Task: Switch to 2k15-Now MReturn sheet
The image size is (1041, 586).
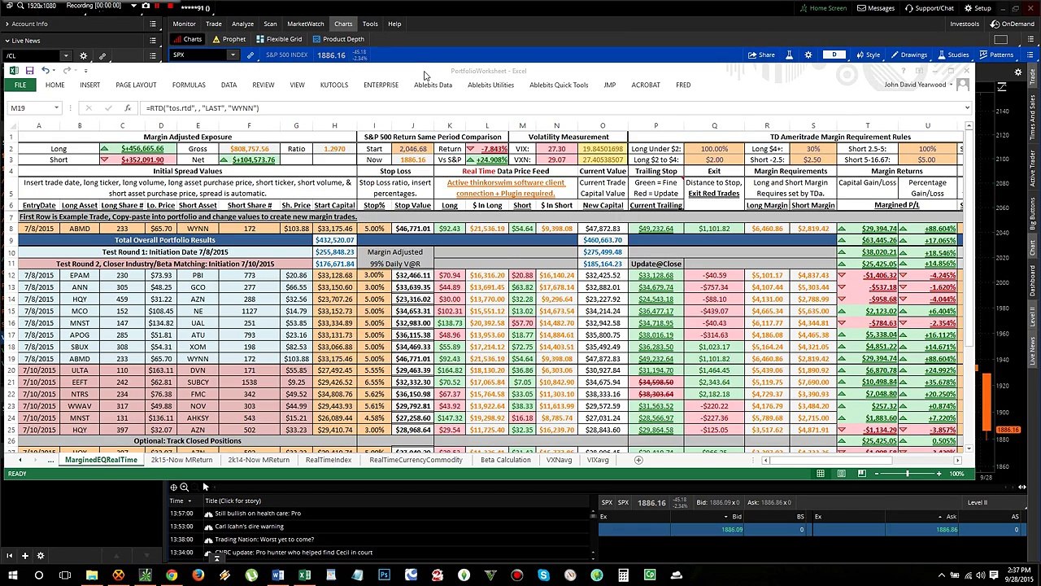Action: [181, 460]
